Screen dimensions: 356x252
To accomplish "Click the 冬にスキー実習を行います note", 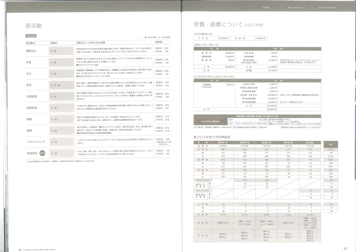I will 291,102.
